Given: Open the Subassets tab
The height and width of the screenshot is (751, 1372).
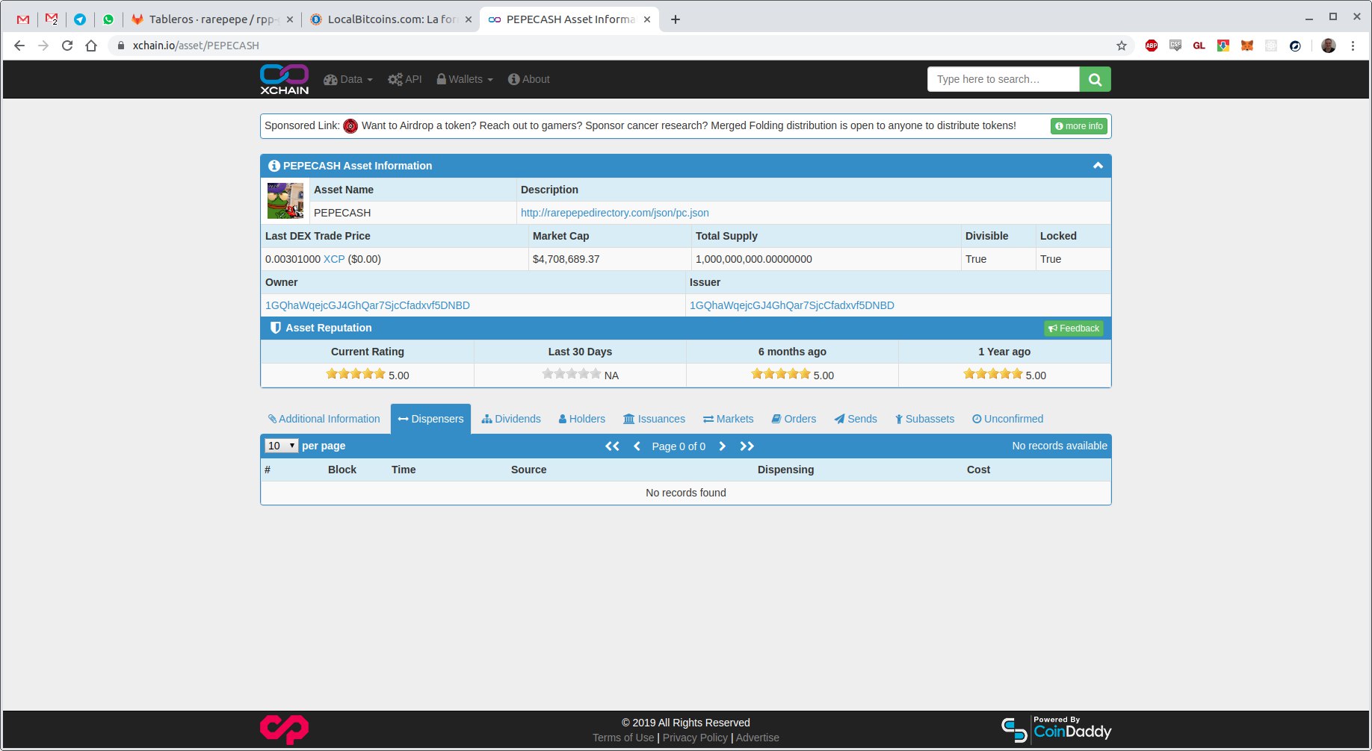Looking at the screenshot, I should click(925, 419).
